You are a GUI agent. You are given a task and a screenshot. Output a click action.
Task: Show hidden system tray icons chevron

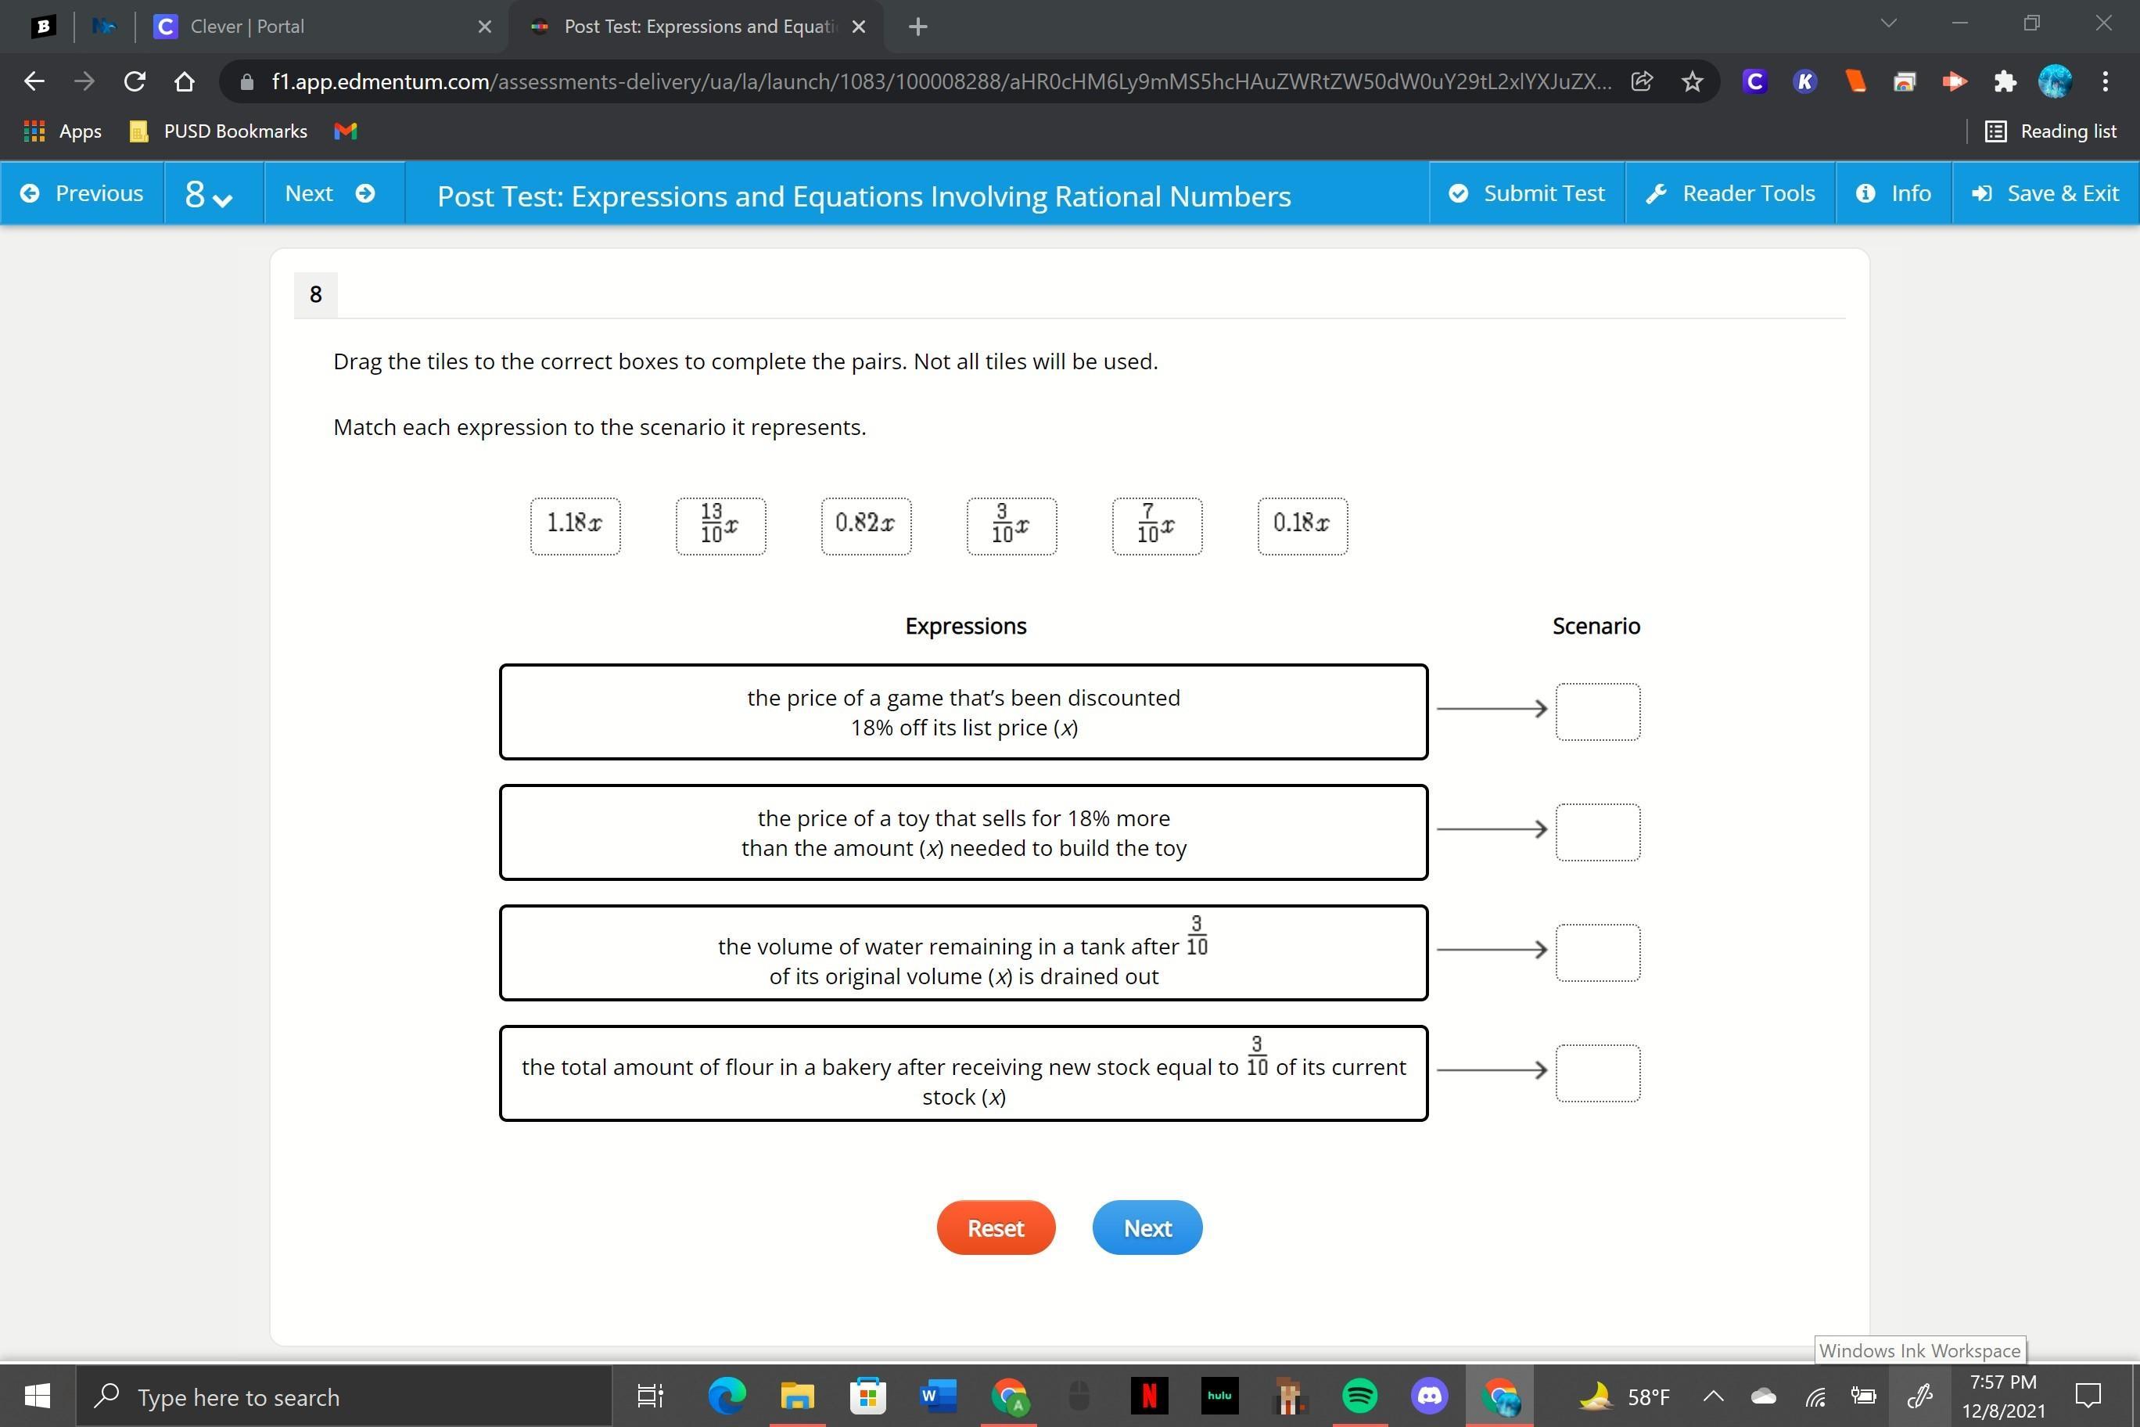click(x=1713, y=1396)
